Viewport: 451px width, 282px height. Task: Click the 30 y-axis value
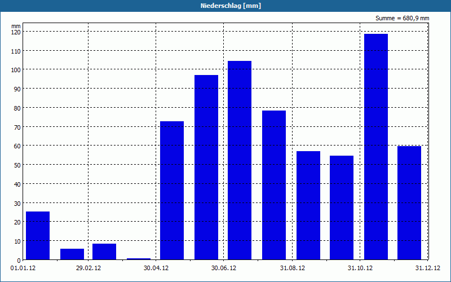[x=17, y=204]
